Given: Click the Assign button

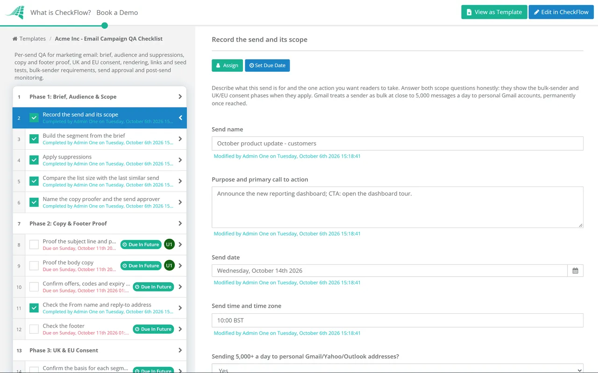Looking at the screenshot, I should coord(227,65).
